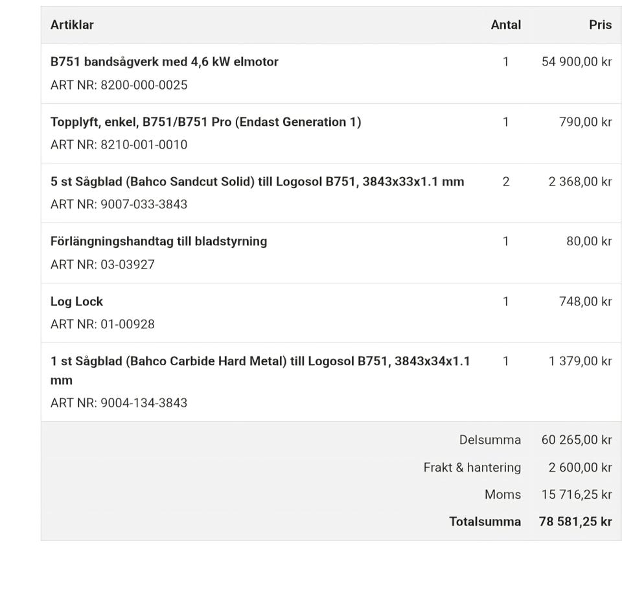This screenshot has width=622, height=589.
Task: Click the Pris column header
Action: (x=600, y=25)
